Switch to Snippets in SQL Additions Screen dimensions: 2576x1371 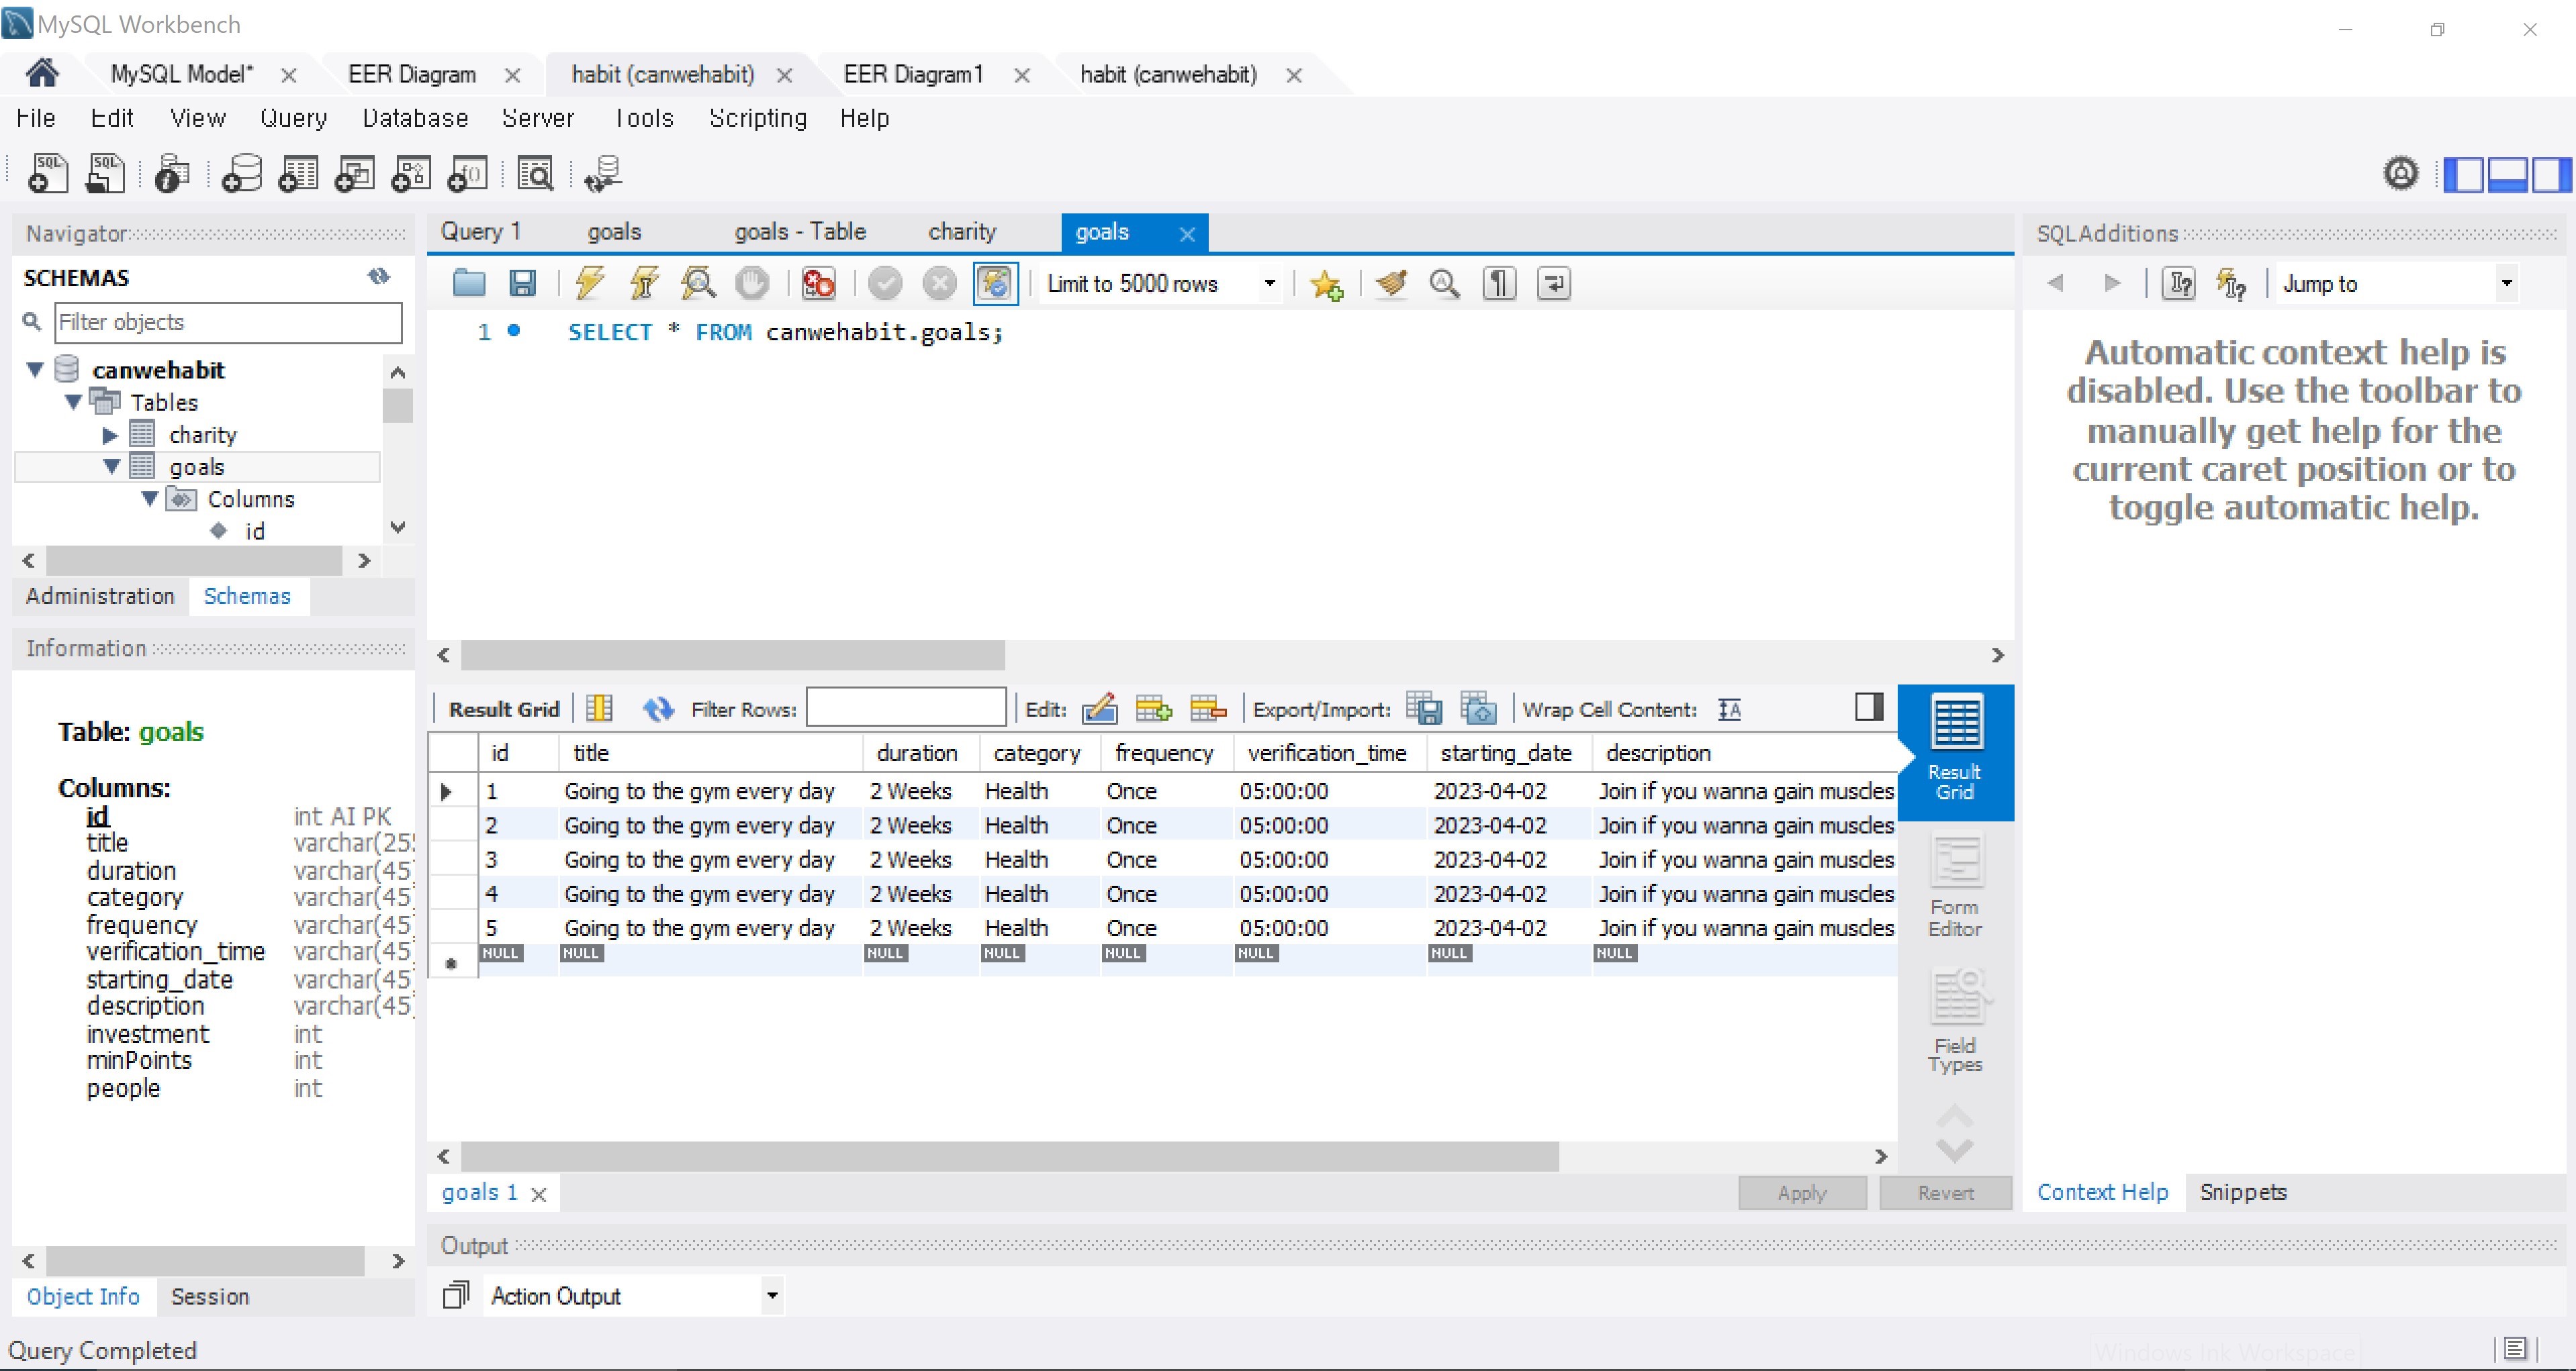coord(2242,1191)
